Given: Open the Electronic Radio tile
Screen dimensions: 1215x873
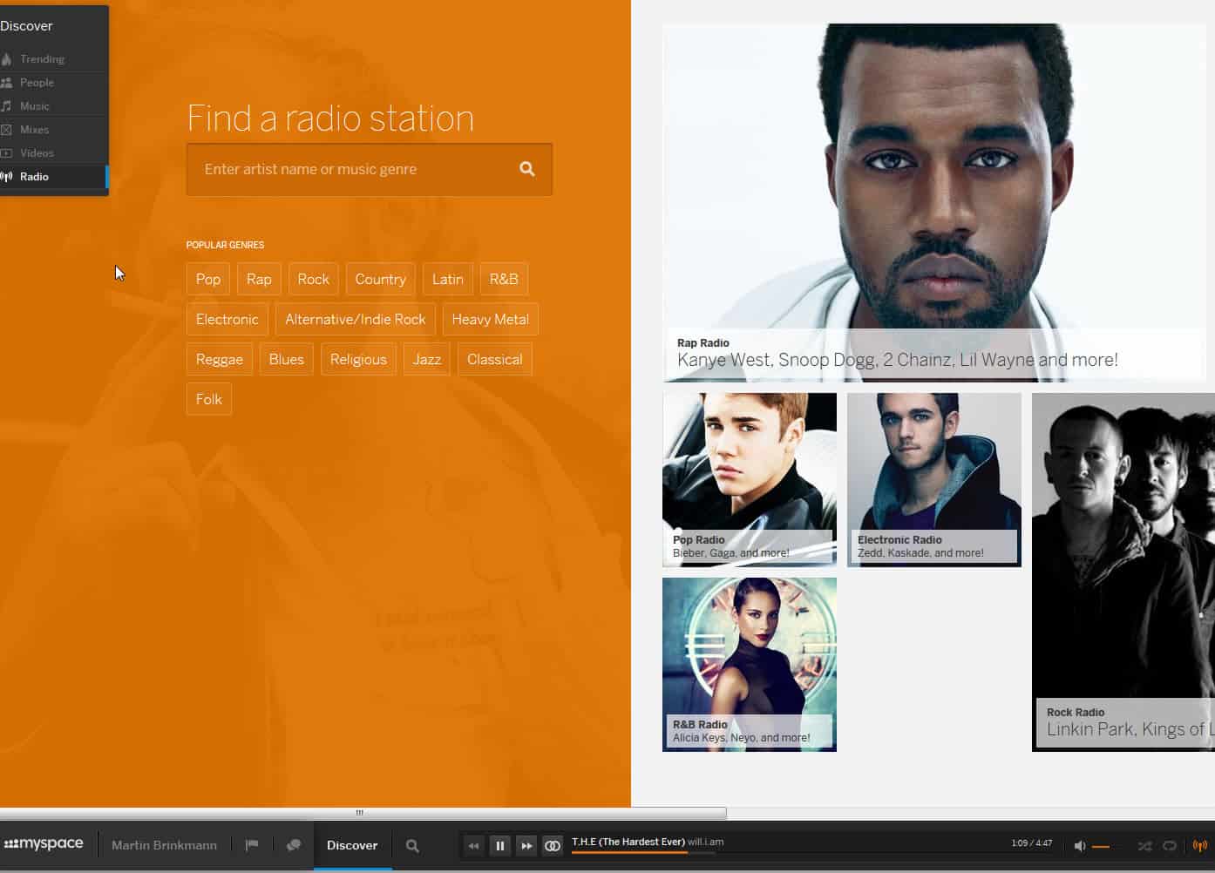Looking at the screenshot, I should (934, 480).
